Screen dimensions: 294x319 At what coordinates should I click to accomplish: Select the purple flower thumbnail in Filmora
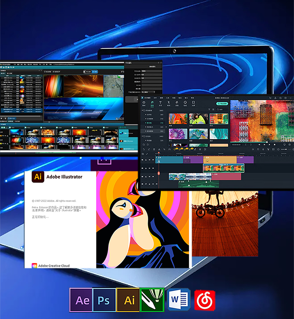click(178, 134)
